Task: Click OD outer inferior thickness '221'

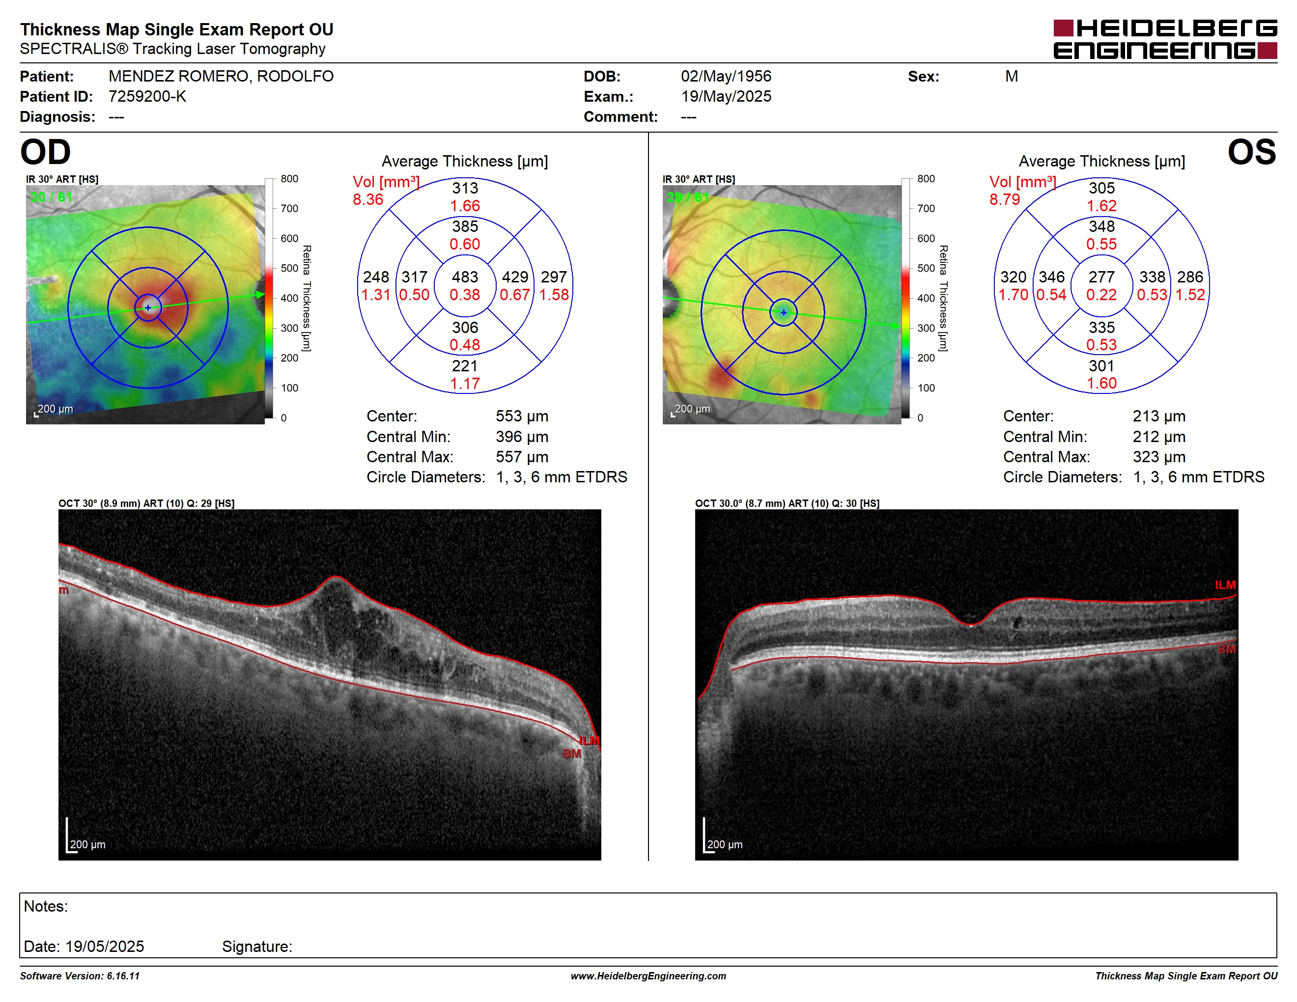Action: tap(464, 366)
